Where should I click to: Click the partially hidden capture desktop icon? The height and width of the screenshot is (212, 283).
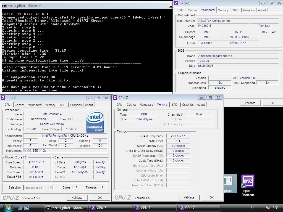(230, 184)
